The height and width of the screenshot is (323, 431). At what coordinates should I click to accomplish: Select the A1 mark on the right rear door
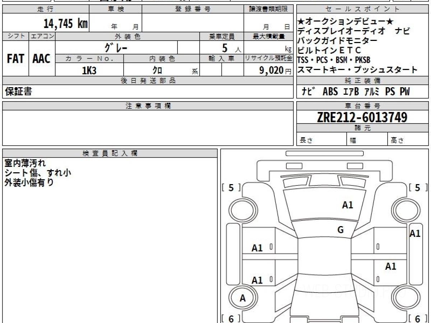pos(390,266)
